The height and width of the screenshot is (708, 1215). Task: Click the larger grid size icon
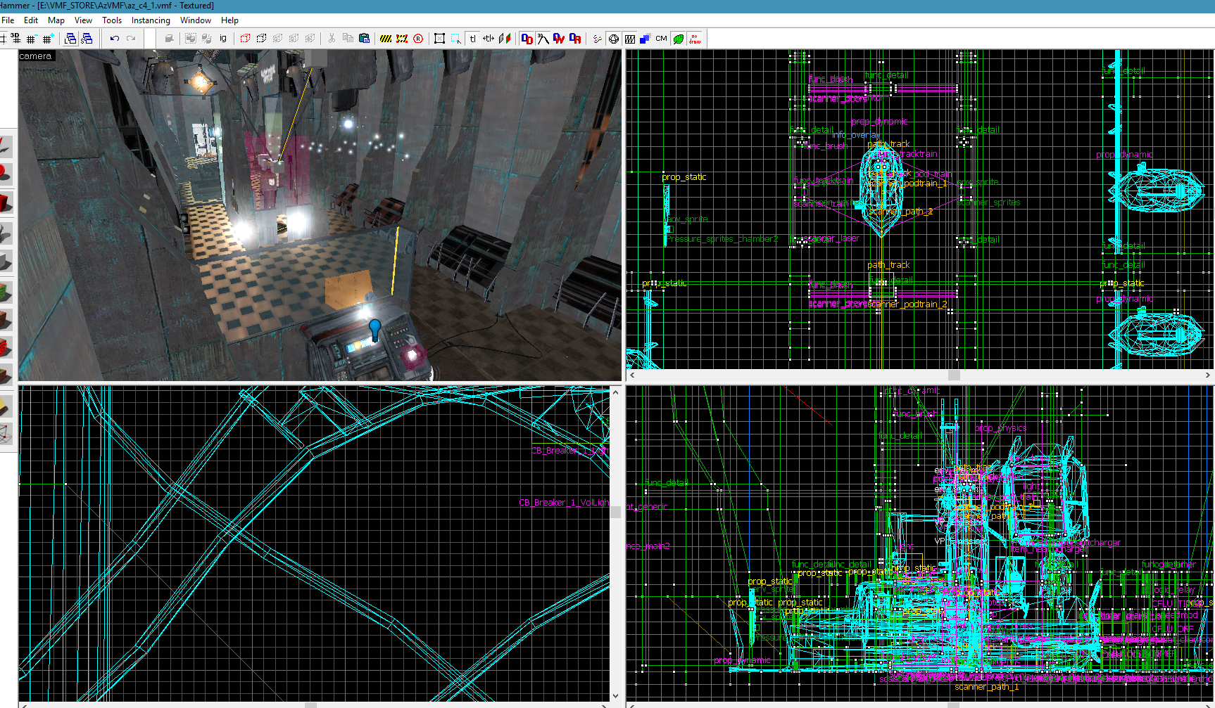[x=48, y=39]
